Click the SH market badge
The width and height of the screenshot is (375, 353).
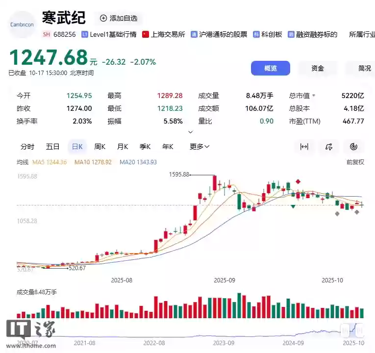pos(47,34)
